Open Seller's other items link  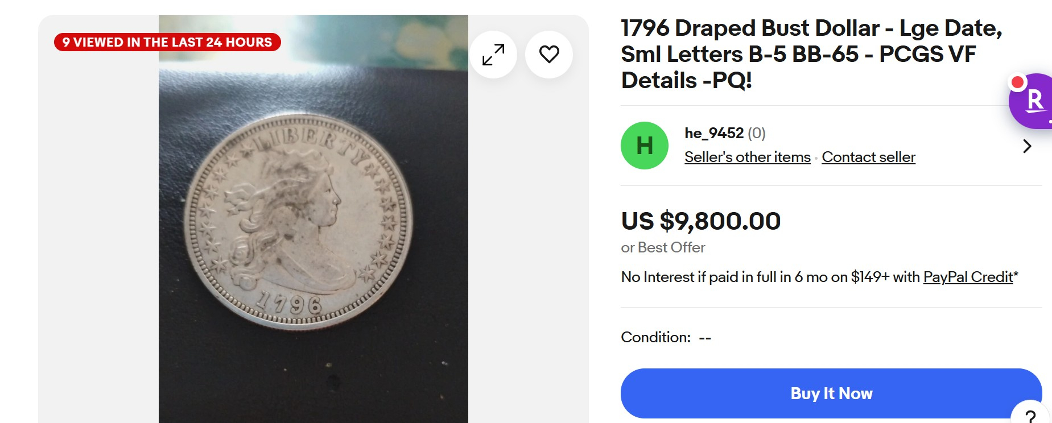748,157
